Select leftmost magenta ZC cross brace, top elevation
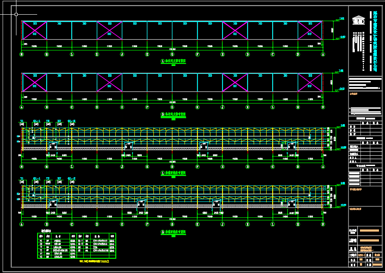 (34, 31)
